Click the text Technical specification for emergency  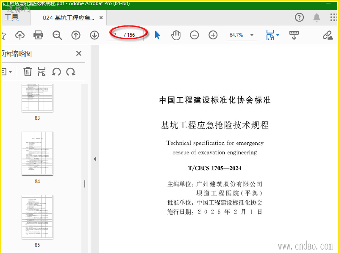tap(215, 143)
